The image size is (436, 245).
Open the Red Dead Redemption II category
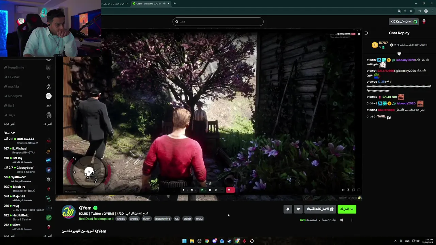click(96, 219)
